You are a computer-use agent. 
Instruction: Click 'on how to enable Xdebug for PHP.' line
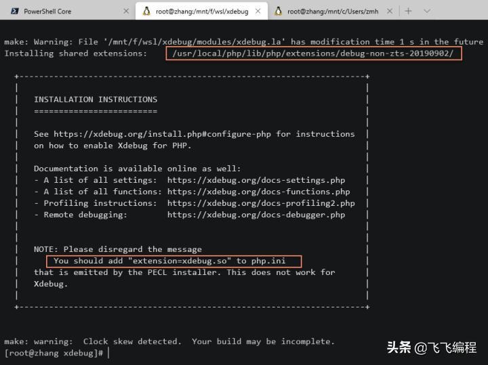pyautogui.click(x=113, y=146)
